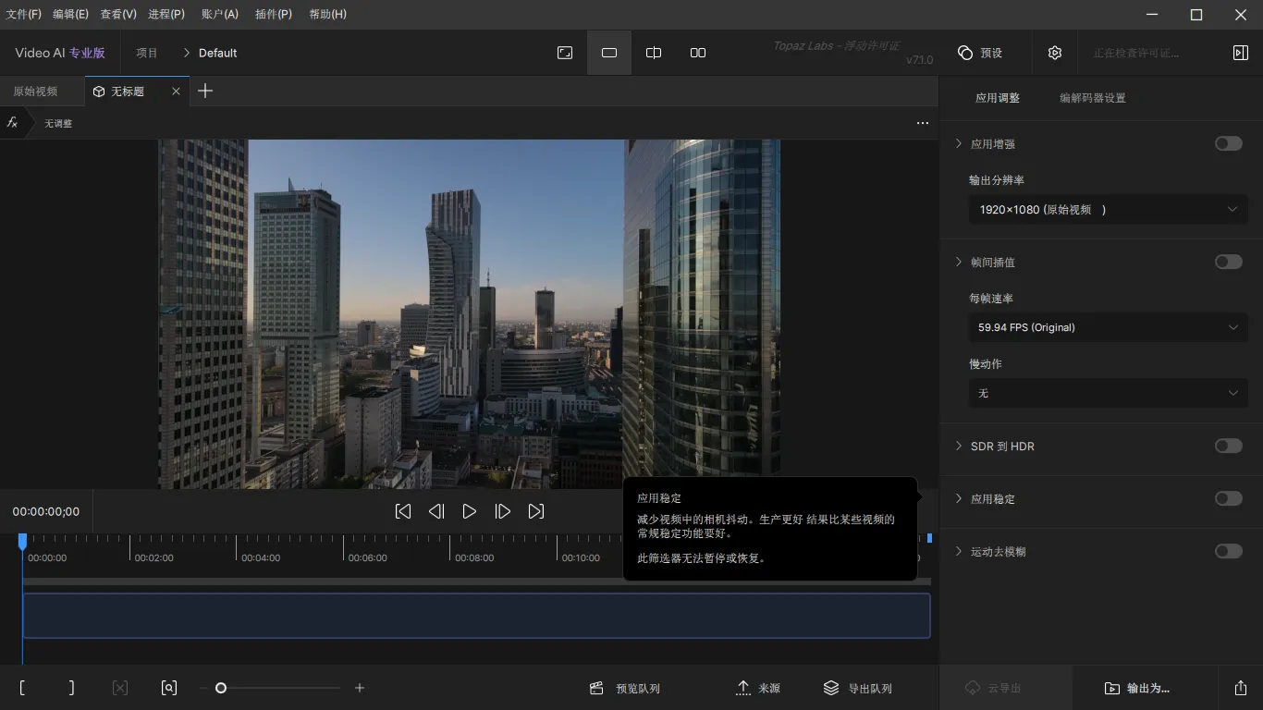Image resolution: width=1263 pixels, height=710 pixels.
Task: Turn on 帧间插值 toggle
Action: point(1228,262)
